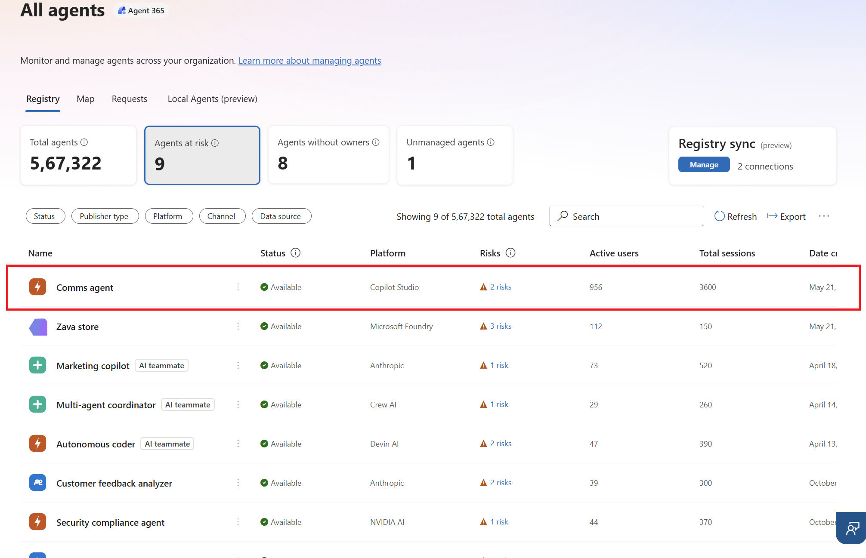Open more options for Autonomous coder
The image size is (866, 558).
coord(238,444)
